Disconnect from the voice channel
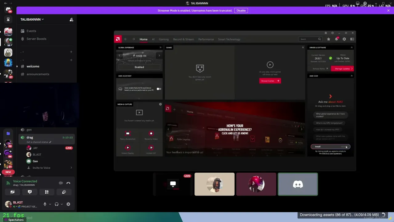The height and width of the screenshot is (222, 394). (x=68, y=183)
